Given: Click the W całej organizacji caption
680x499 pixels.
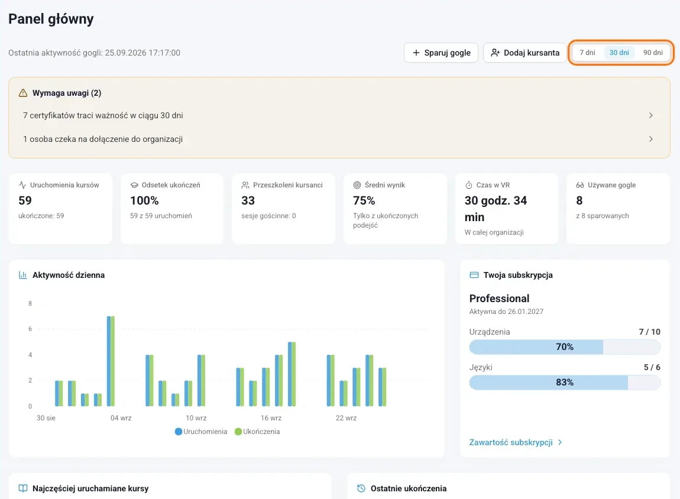Looking at the screenshot, I should tap(494, 232).
